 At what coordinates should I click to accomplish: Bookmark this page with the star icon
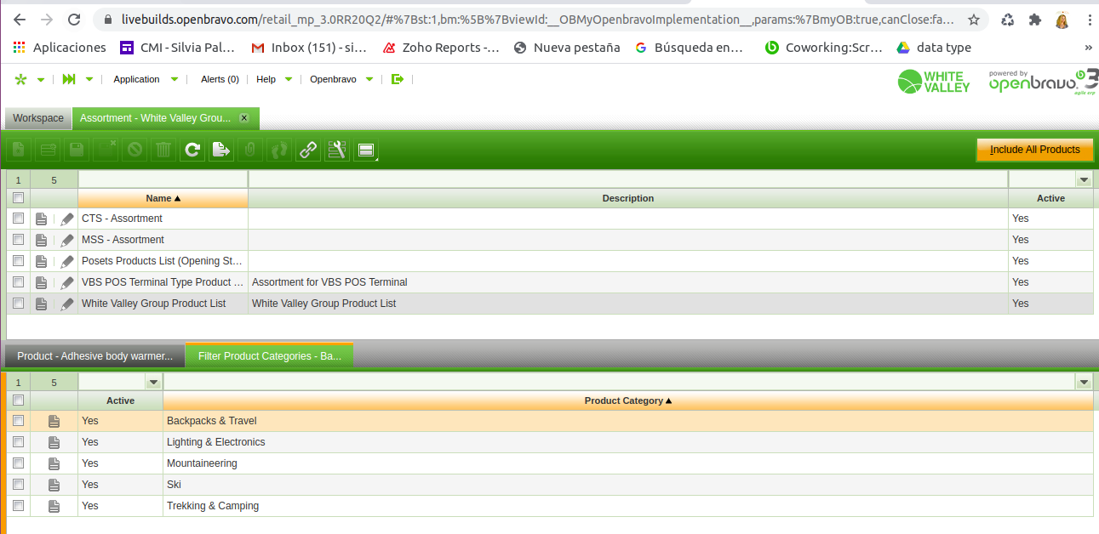pos(974,19)
